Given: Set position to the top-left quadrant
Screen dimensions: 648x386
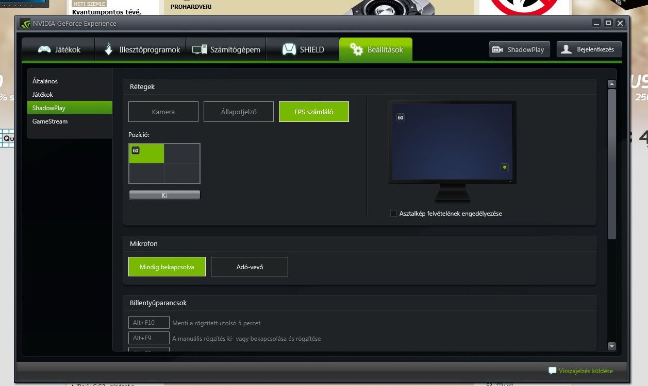Looking at the screenshot, I should (147, 154).
